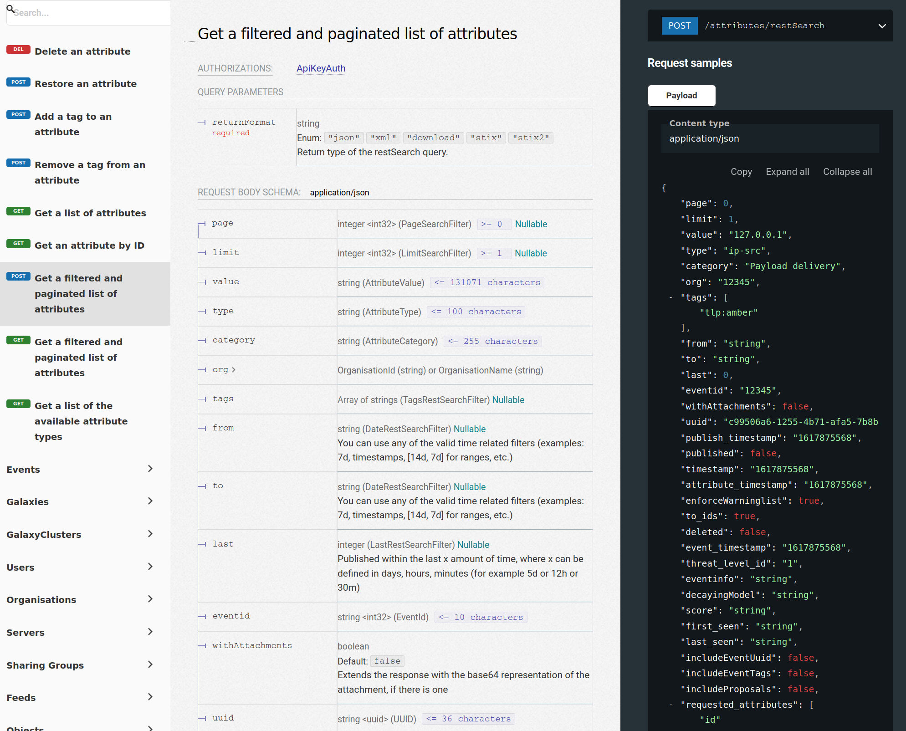Click the search magnifier icon

pos(10,9)
